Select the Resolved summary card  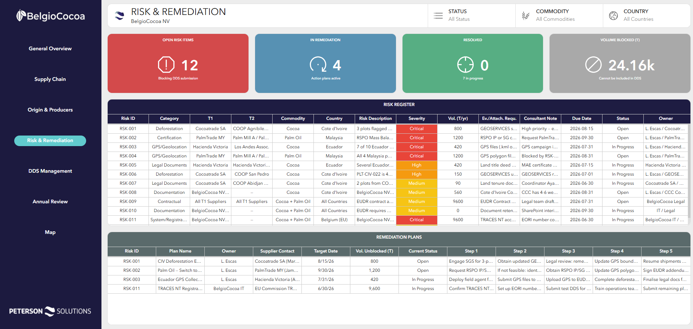point(473,63)
